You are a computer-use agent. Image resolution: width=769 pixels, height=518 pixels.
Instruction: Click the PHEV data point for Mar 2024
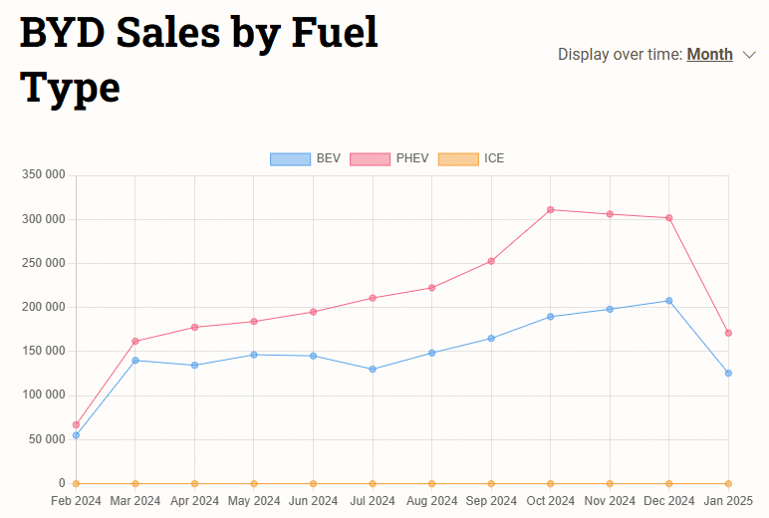coord(135,342)
